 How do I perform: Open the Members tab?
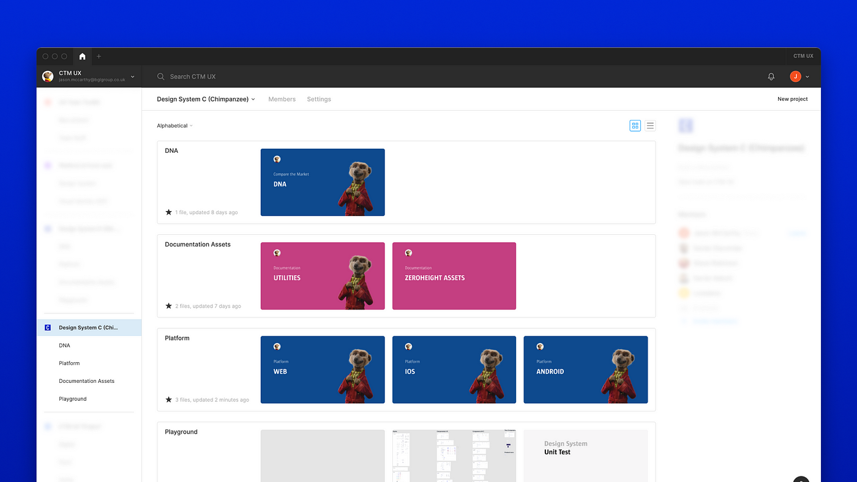(282, 99)
